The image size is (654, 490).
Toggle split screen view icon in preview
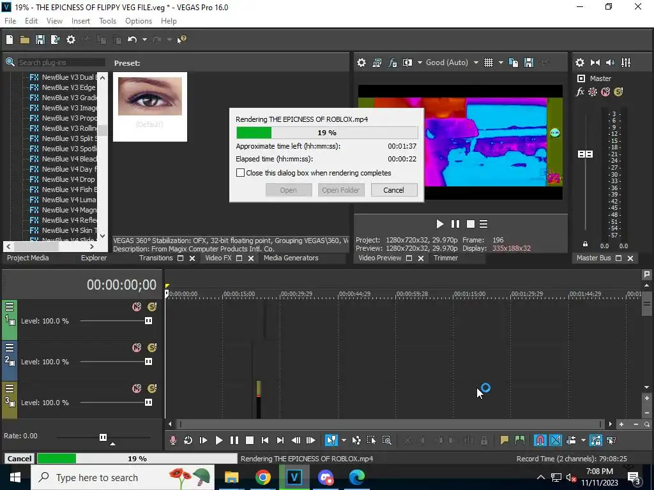pyautogui.click(x=407, y=63)
